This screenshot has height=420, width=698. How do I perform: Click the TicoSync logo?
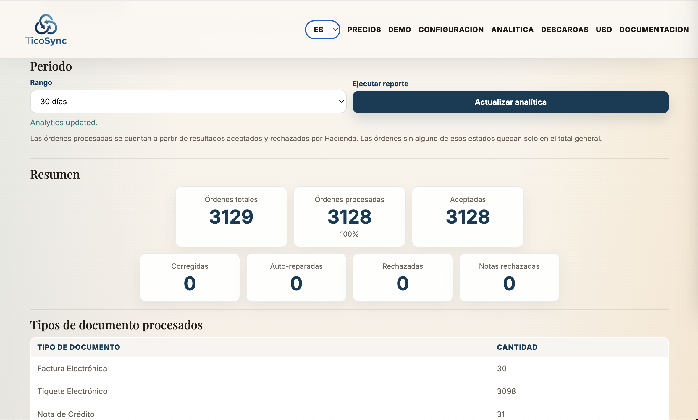point(46,30)
